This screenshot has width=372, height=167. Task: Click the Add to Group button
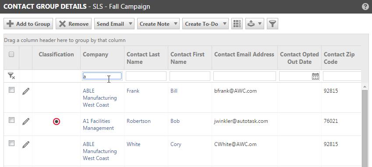click(x=28, y=24)
